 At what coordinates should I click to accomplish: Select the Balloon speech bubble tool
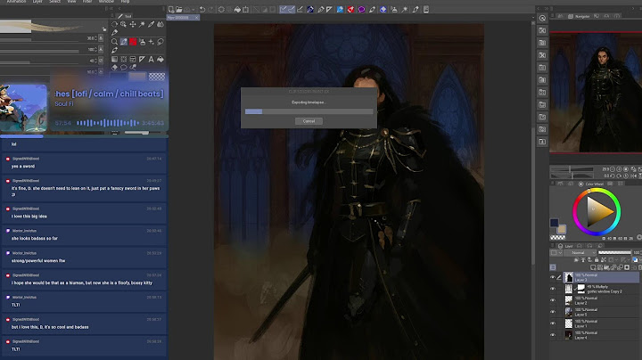123,68
